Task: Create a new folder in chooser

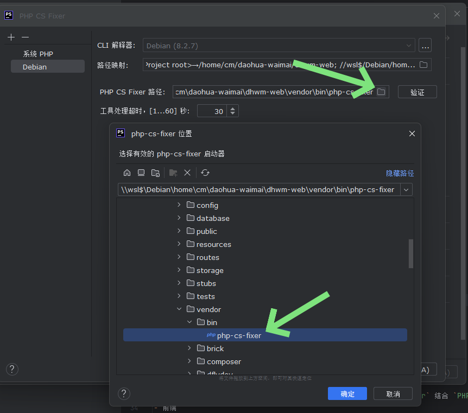Action: pos(173,173)
